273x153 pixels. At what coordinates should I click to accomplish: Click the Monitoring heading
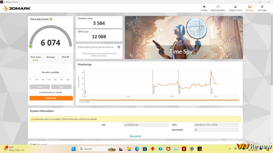[85, 65]
